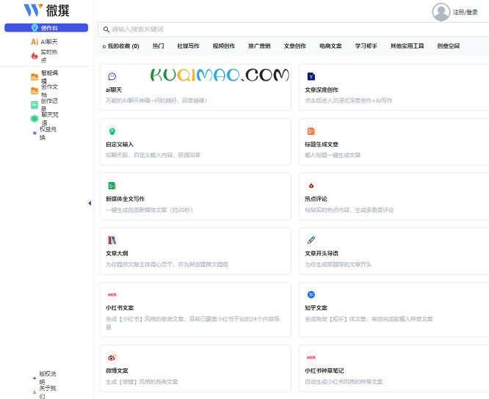
Task: Open the 小红书文案 card title
Action: [120, 308]
